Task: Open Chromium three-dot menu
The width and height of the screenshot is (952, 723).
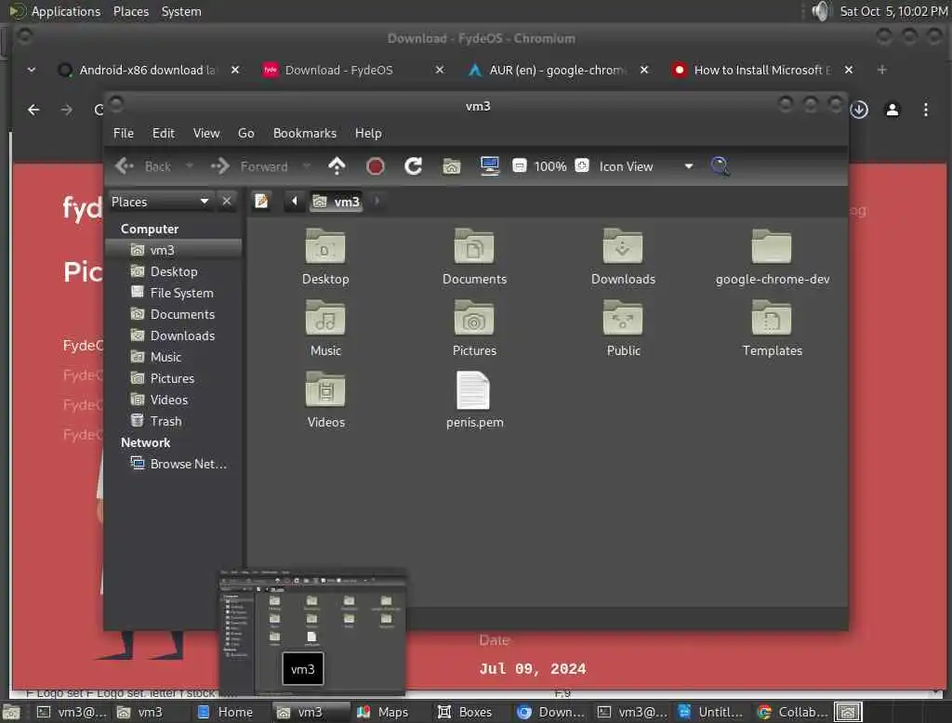Action: click(925, 110)
